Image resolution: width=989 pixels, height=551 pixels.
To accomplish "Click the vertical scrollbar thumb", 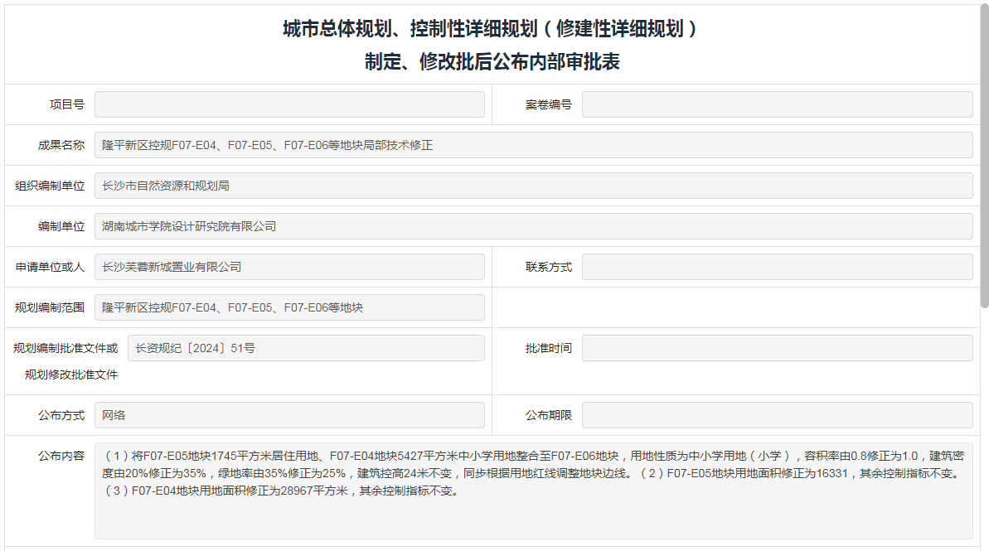I will coord(984,157).
